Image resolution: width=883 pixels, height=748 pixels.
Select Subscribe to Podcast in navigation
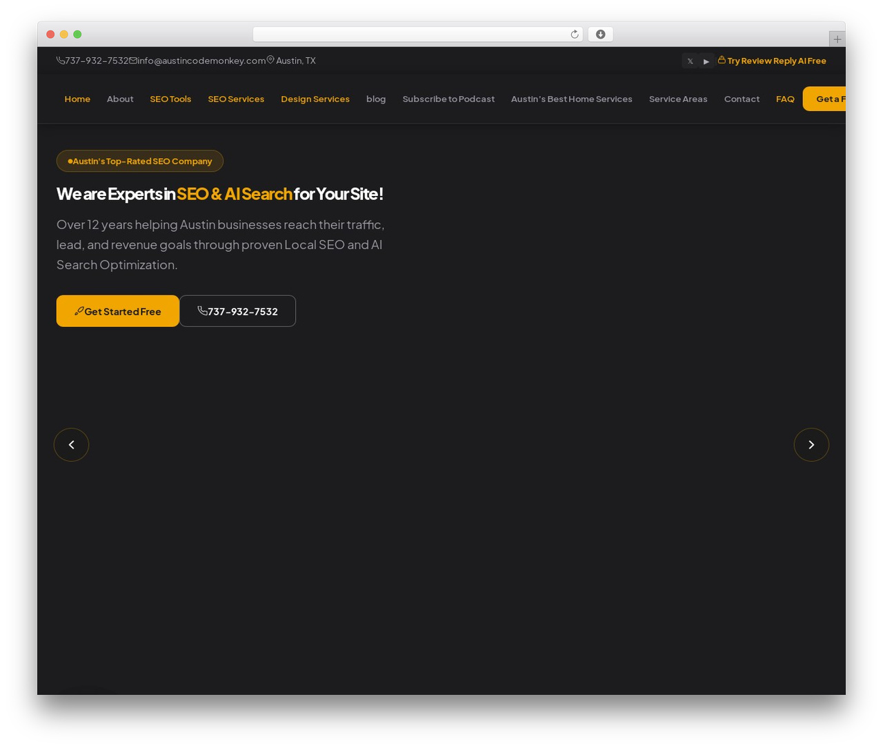click(x=448, y=99)
